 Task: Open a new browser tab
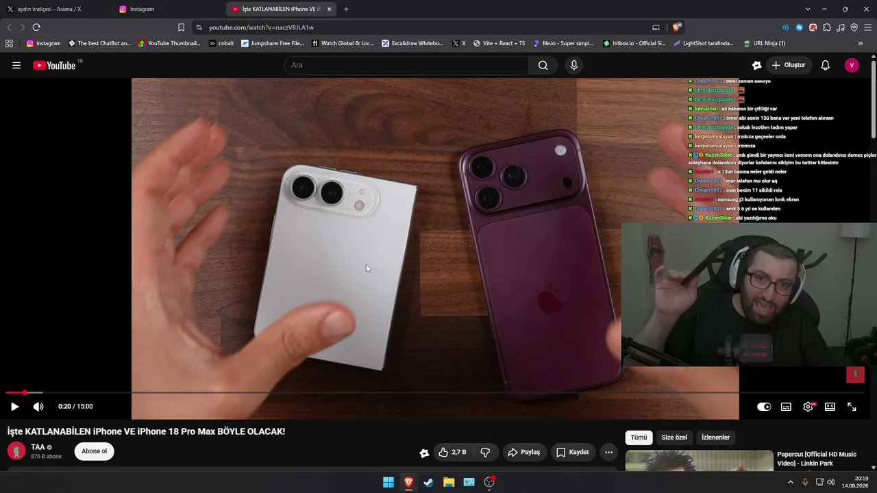point(346,9)
